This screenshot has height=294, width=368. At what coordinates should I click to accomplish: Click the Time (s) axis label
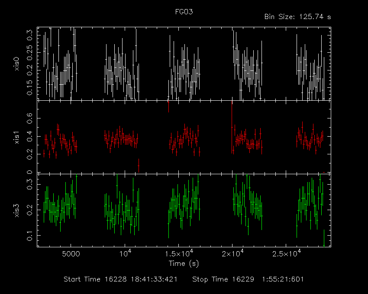pyautogui.click(x=184, y=264)
